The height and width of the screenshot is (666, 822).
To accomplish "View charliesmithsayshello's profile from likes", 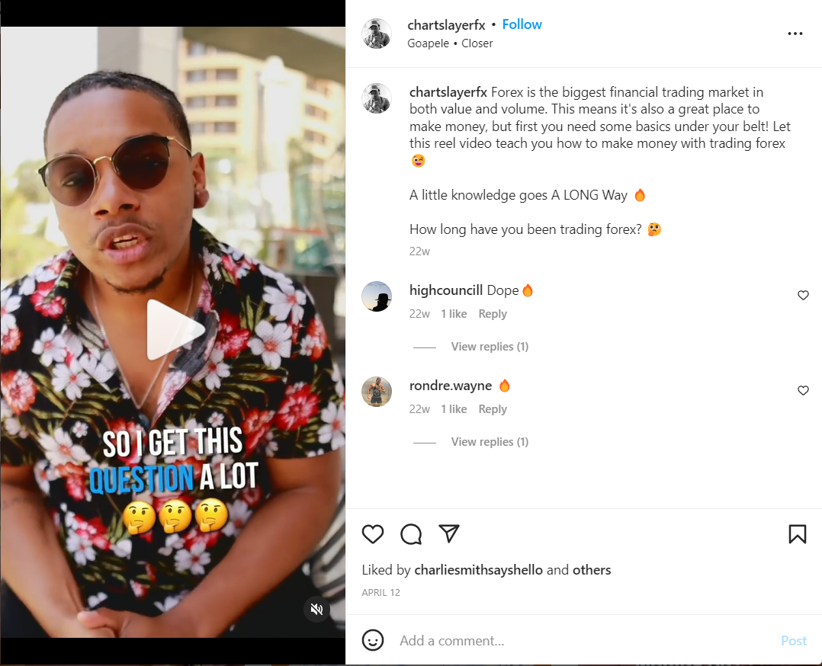I will click(x=478, y=570).
